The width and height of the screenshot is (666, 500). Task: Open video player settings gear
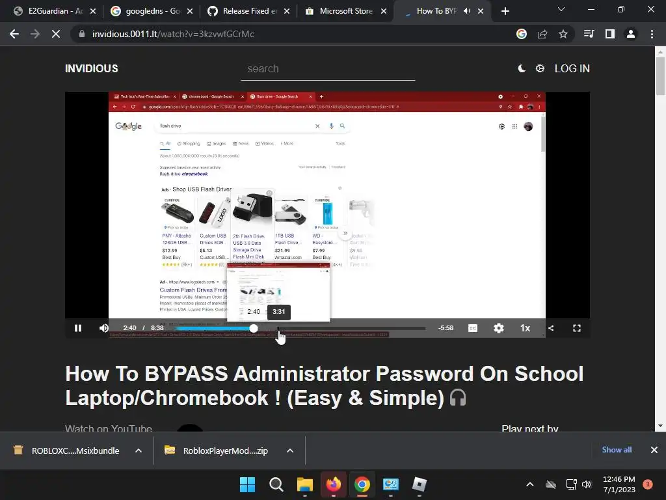[x=499, y=328]
